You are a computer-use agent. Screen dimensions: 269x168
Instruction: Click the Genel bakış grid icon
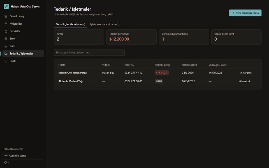coord(6,16)
